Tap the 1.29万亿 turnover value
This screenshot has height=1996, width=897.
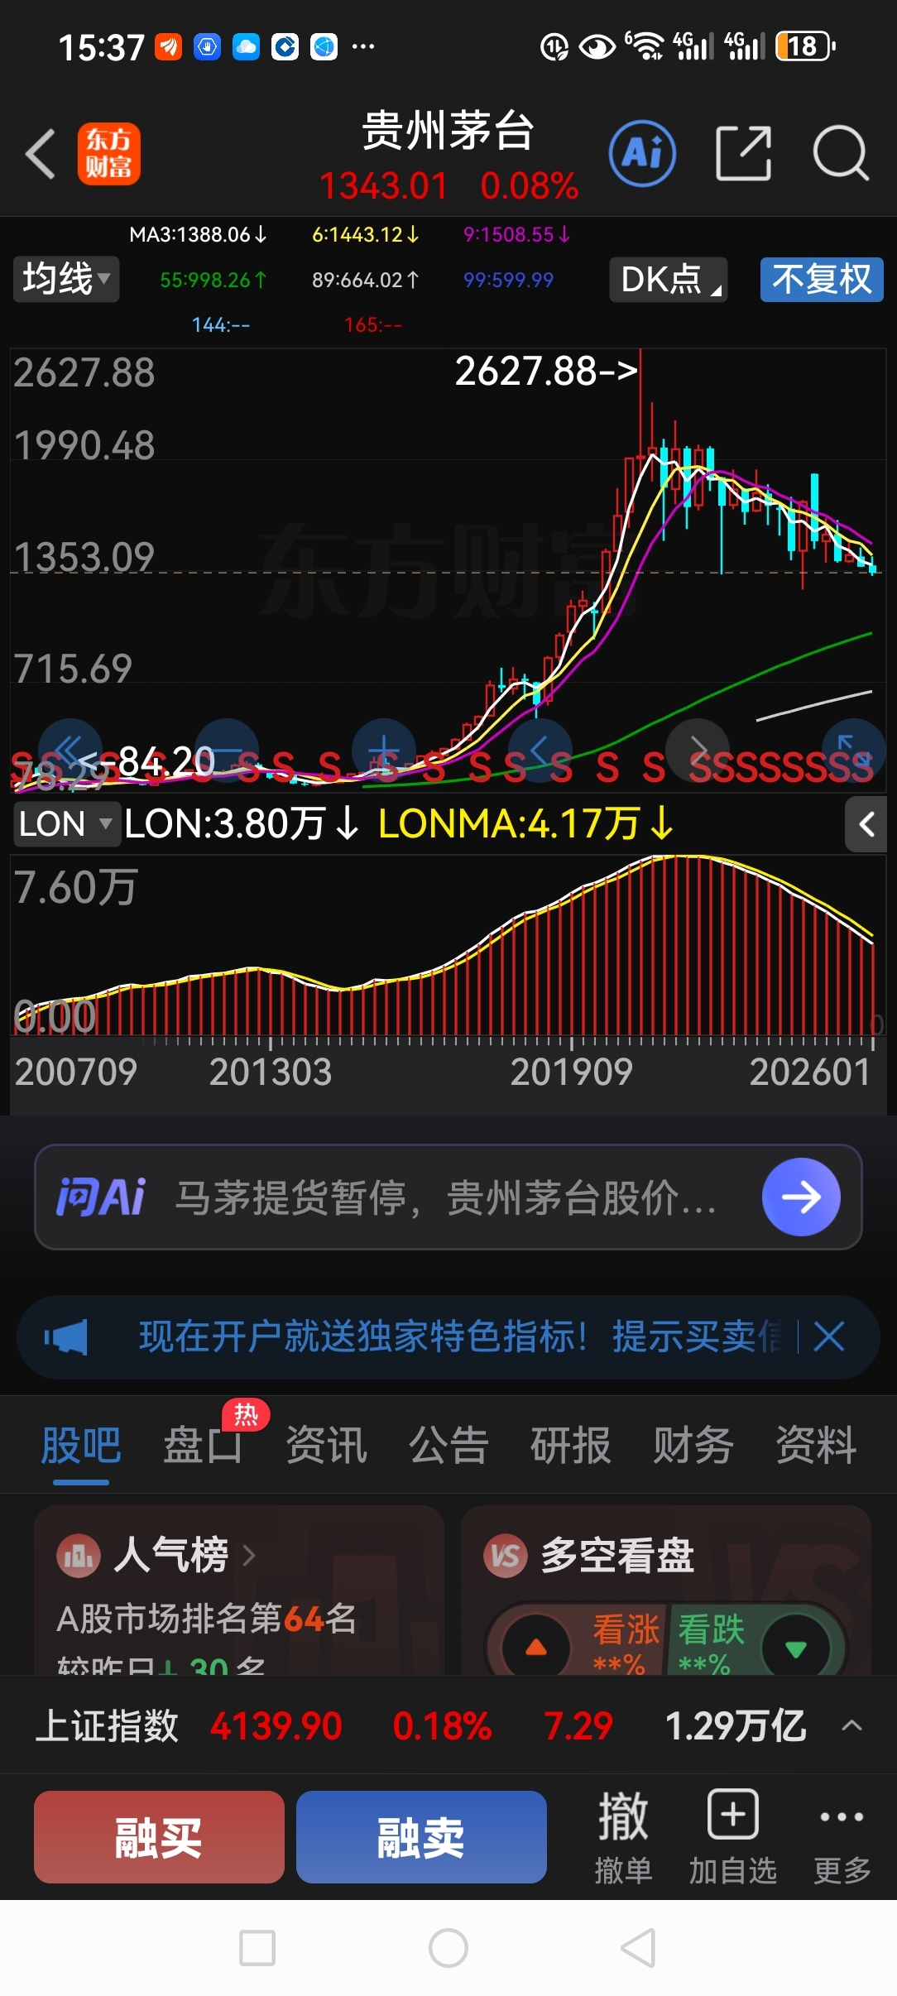[736, 1726]
